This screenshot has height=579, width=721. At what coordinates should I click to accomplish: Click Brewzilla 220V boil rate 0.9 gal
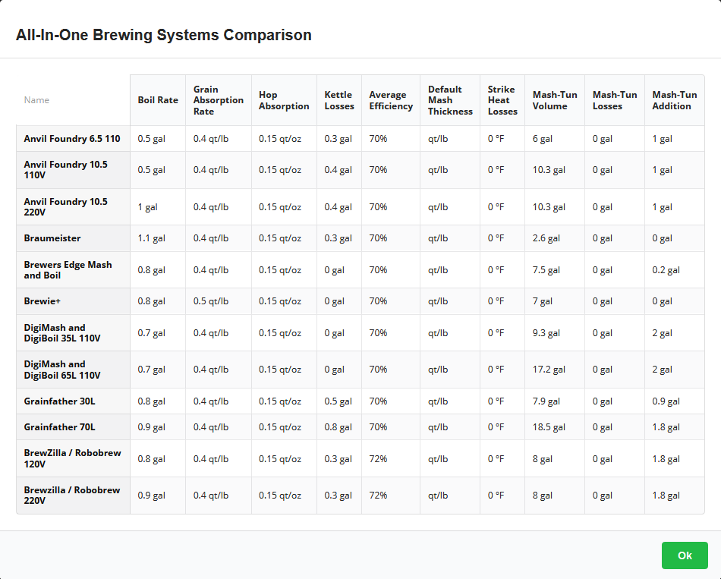click(151, 496)
